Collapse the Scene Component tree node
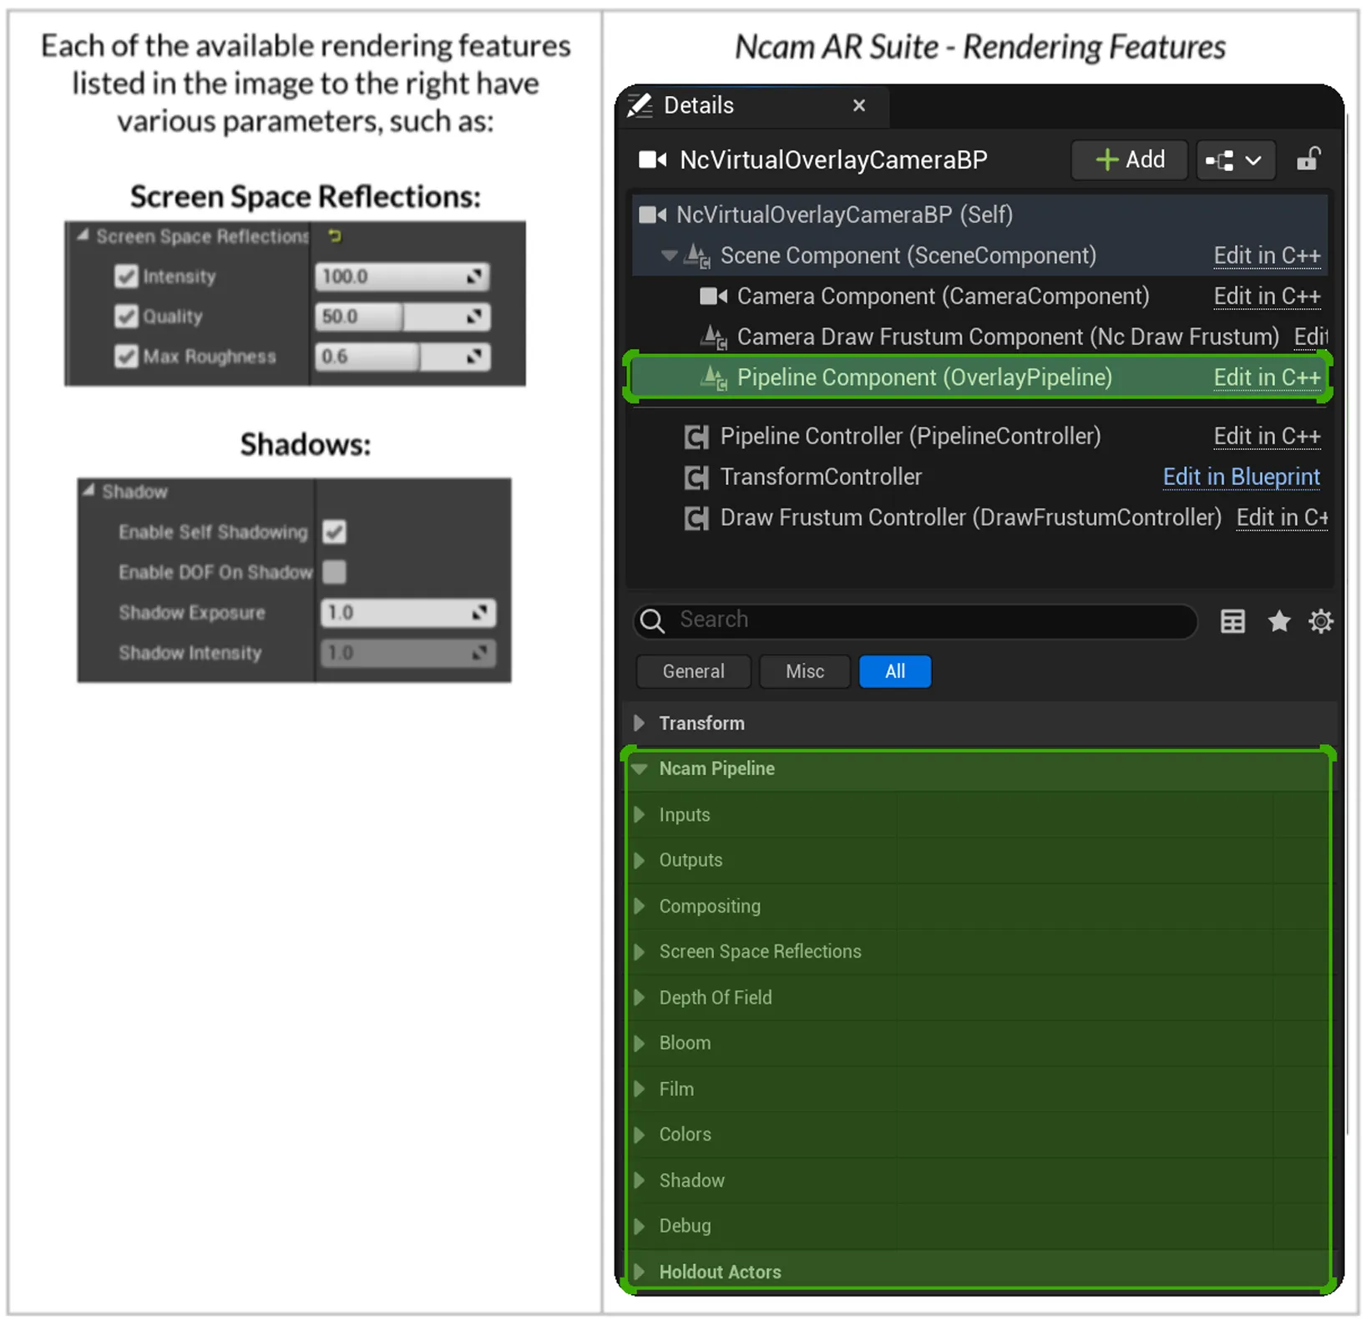The image size is (1371, 1326). [669, 256]
